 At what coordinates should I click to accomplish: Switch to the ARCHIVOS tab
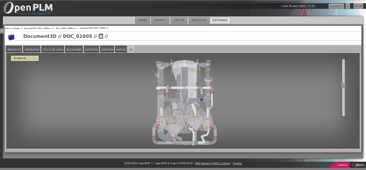click(x=14, y=49)
